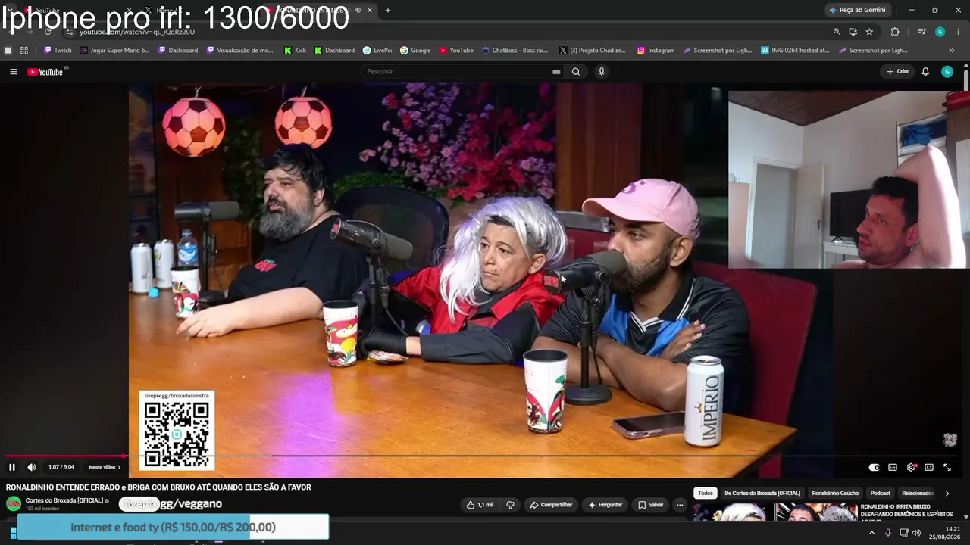Viewport: 970px width, 545px height.
Task: Select the Relacionados filter chip
Action: (x=918, y=494)
